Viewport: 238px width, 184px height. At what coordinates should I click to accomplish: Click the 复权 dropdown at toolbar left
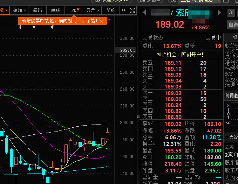pyautogui.click(x=4, y=10)
